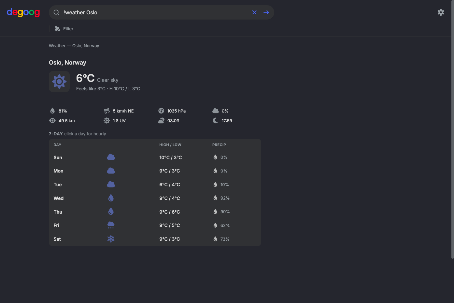This screenshot has width=454, height=303.
Task: Click the humidity droplet icon beside 81%
Action: [x=52, y=111]
